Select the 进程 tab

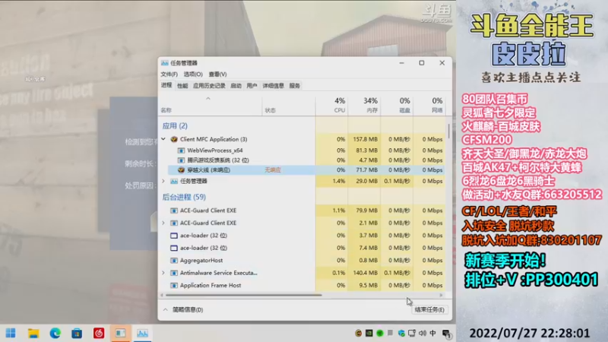pos(166,85)
